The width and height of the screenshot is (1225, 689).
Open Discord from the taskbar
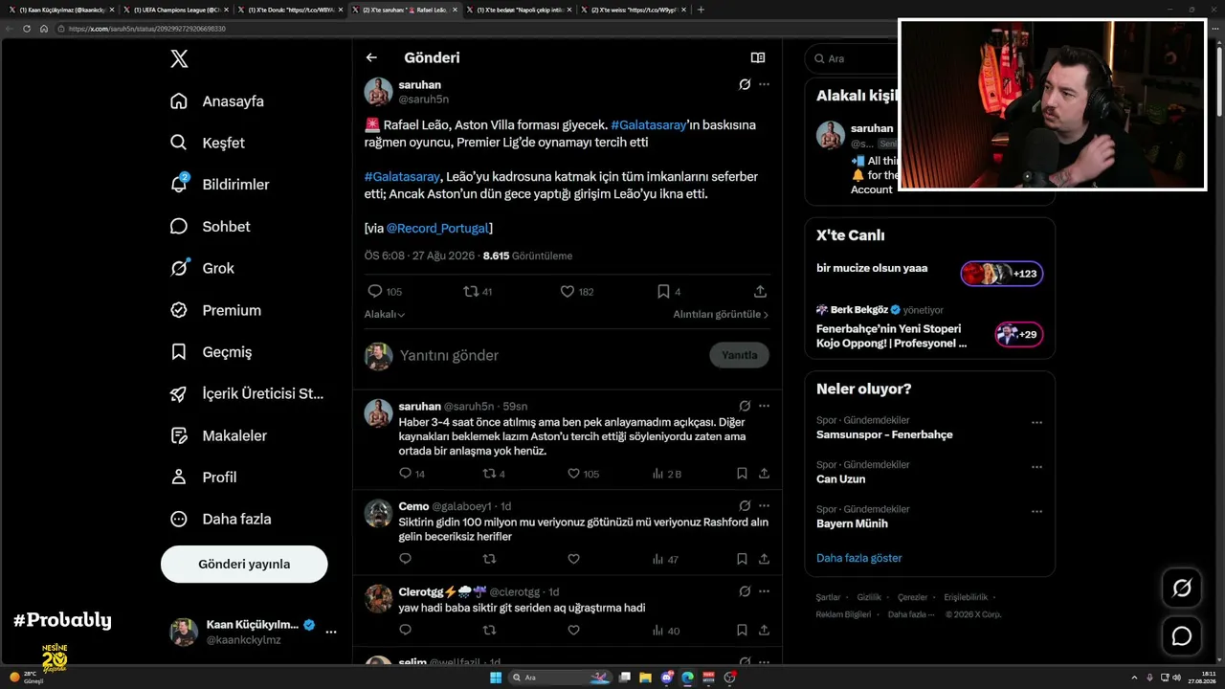[667, 678]
